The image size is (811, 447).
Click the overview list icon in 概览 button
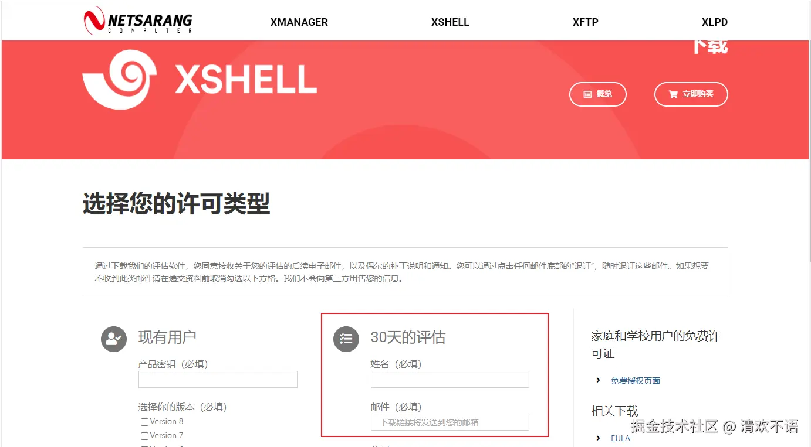click(x=587, y=94)
